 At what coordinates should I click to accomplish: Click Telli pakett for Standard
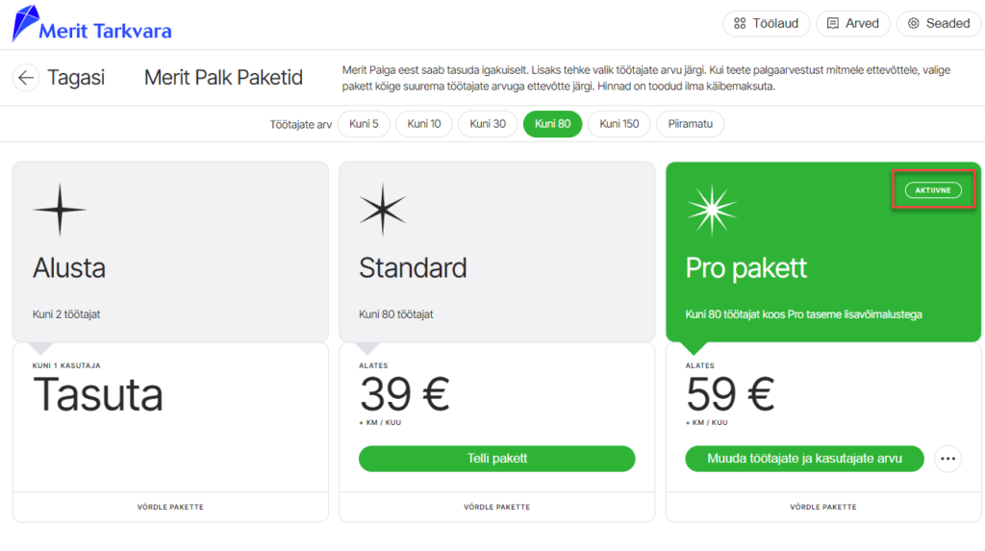click(497, 459)
